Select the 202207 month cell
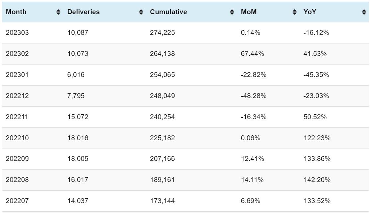The image size is (370, 213). click(x=17, y=201)
